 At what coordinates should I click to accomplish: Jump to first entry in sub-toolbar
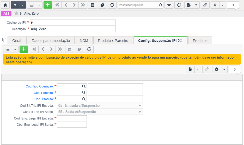34,49
